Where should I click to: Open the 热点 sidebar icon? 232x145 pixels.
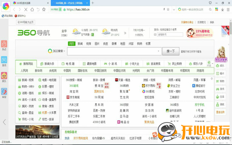coord(4,45)
